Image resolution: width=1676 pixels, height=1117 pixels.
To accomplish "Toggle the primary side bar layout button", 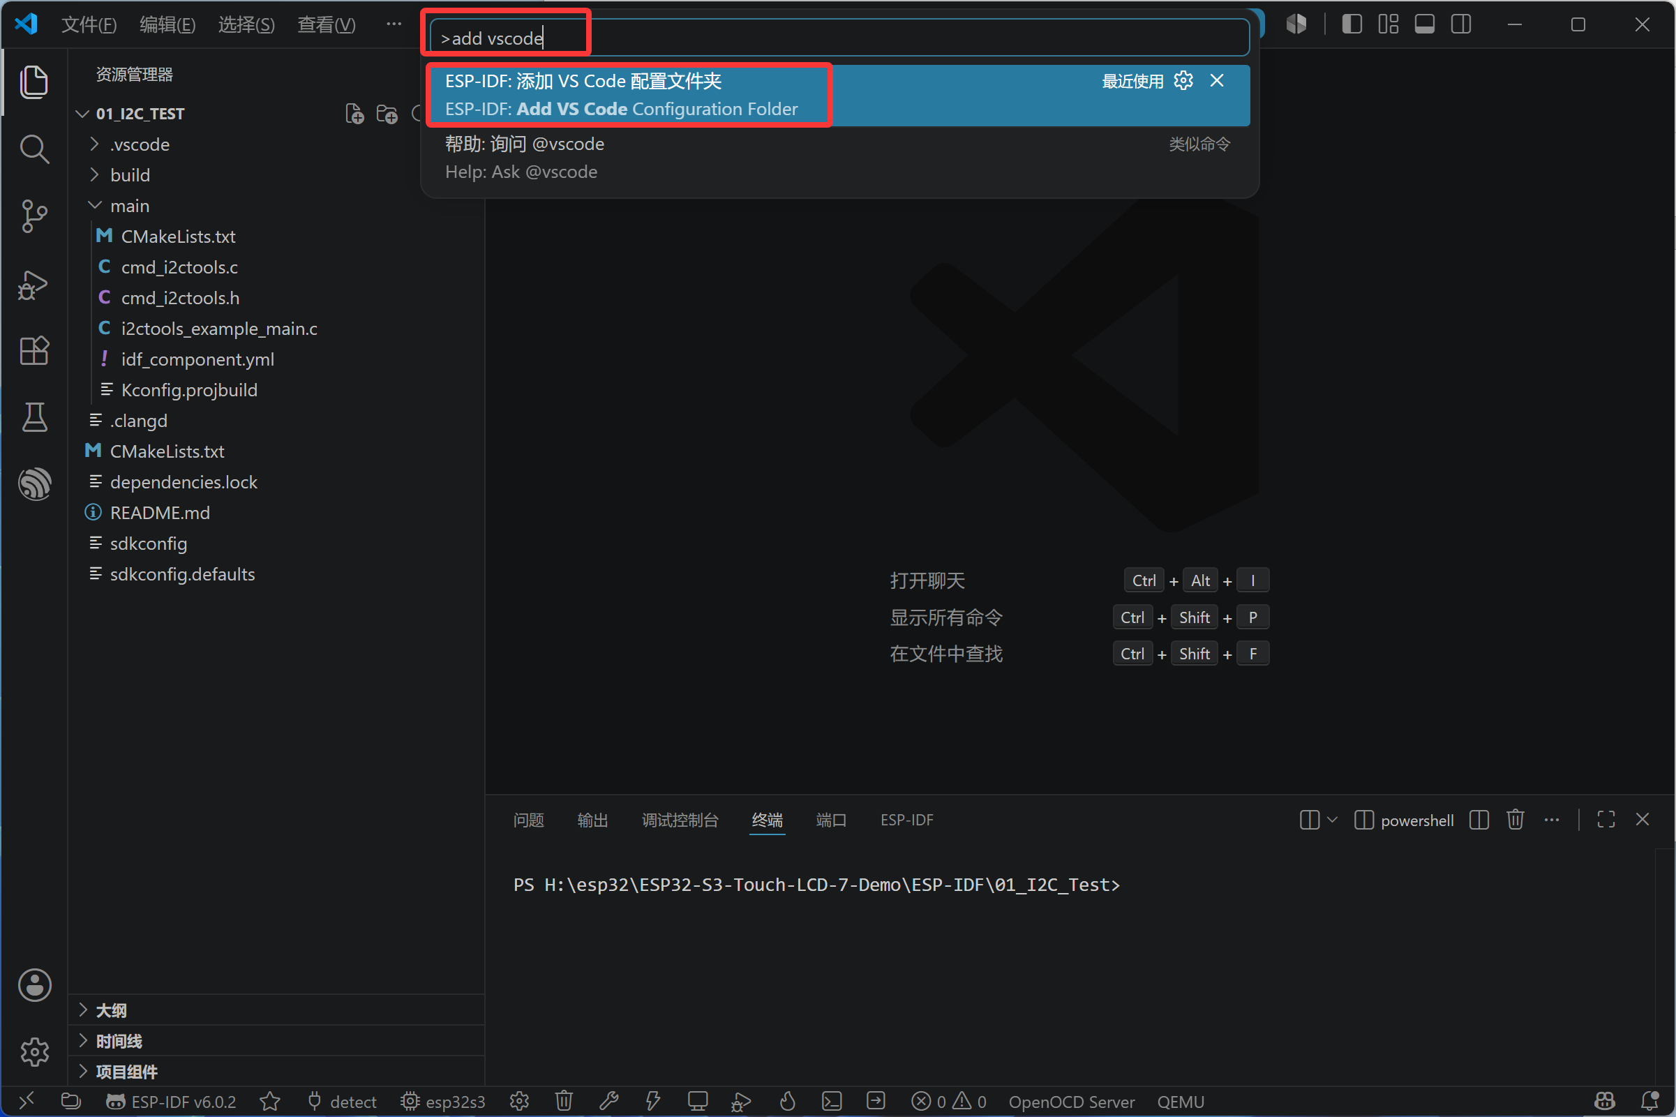I will coord(1352,24).
